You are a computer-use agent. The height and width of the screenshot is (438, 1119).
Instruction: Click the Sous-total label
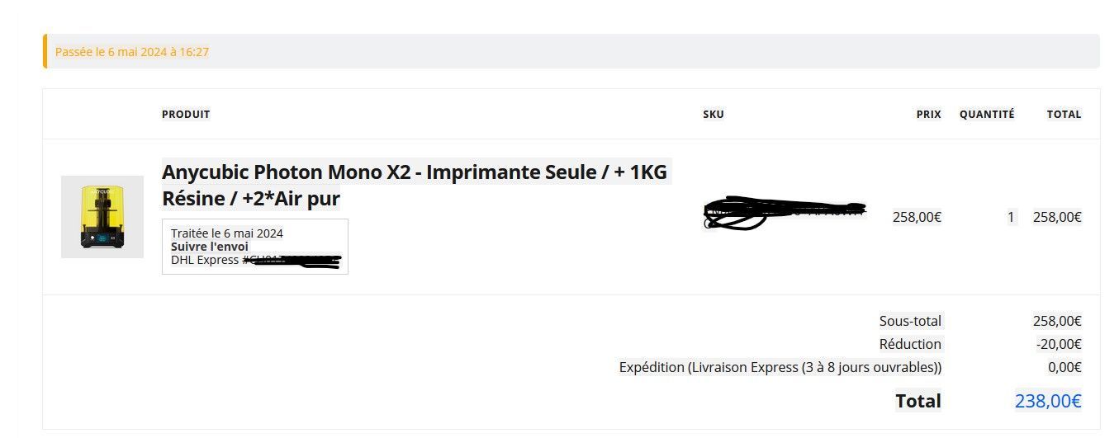pyautogui.click(x=910, y=321)
